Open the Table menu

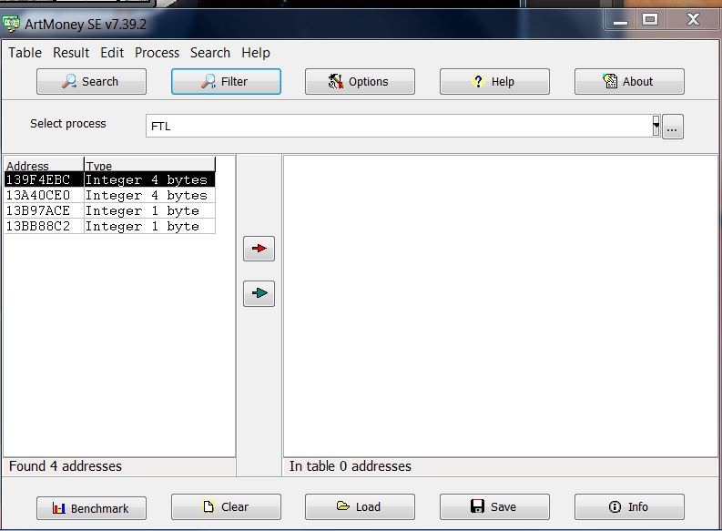25,53
